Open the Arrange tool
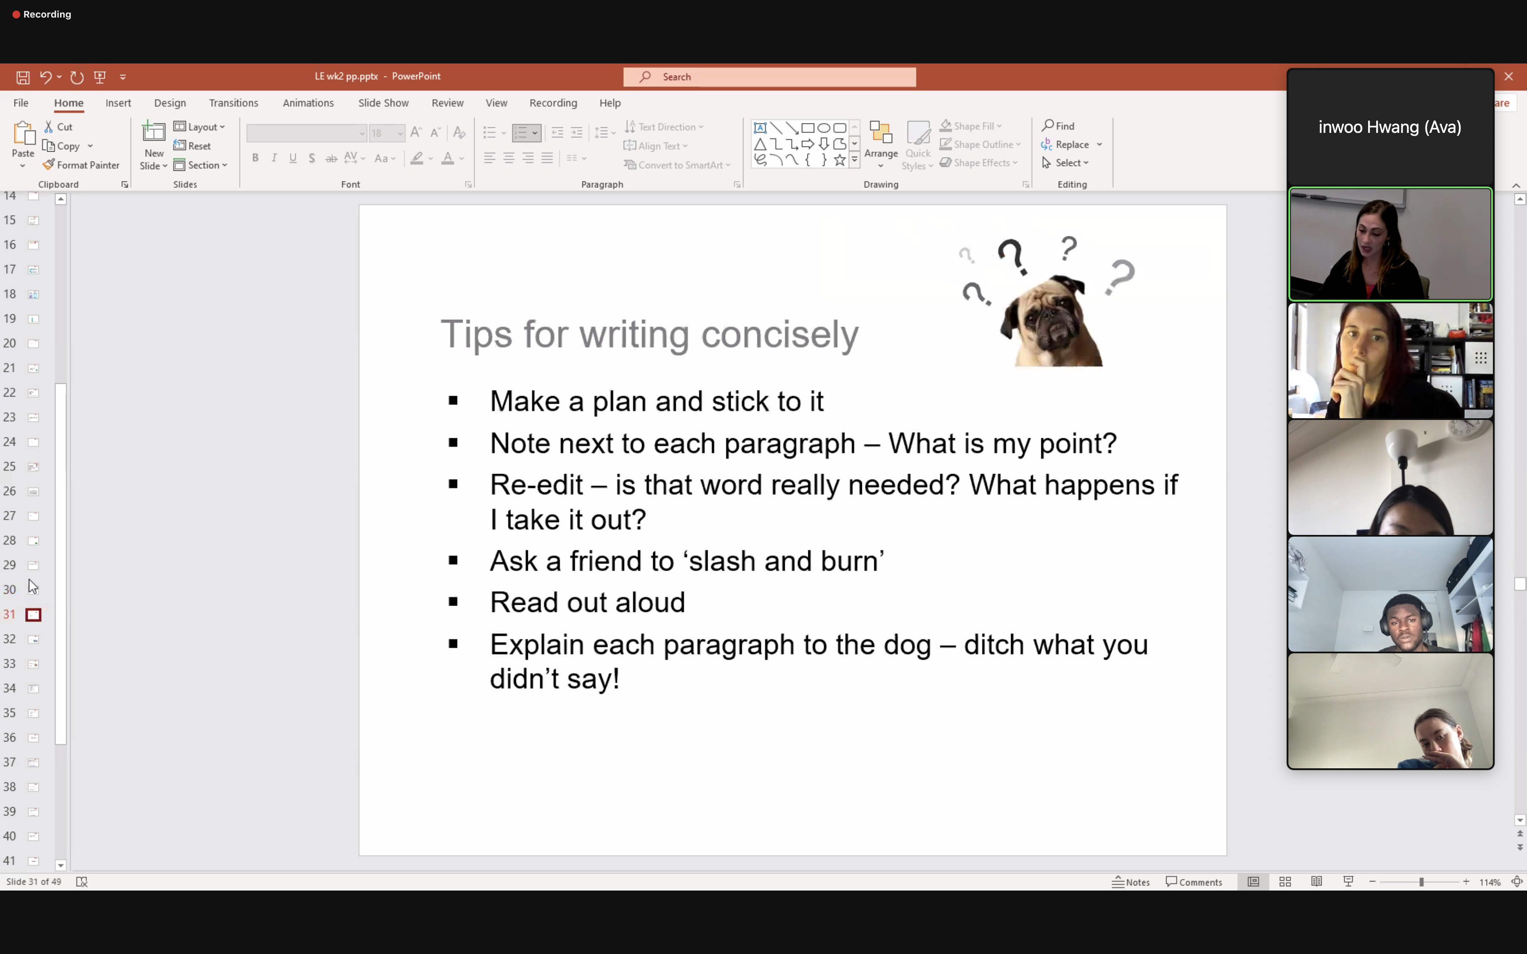 click(881, 144)
